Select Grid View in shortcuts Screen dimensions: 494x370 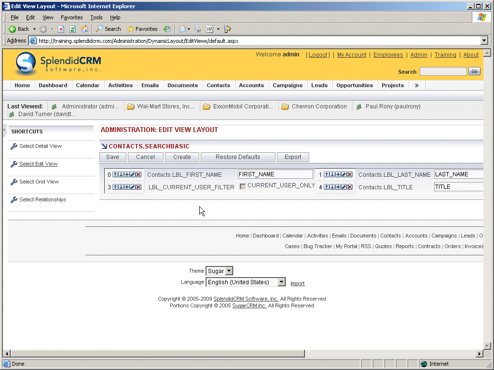tap(39, 182)
